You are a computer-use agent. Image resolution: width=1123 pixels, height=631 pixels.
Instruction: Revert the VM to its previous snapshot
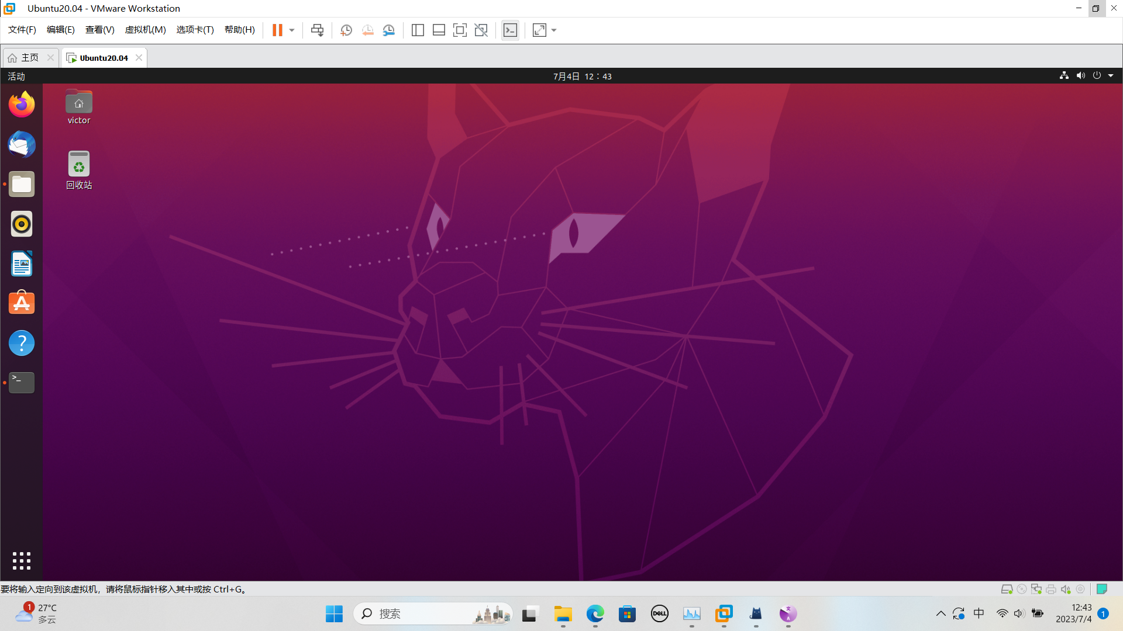coord(367,30)
